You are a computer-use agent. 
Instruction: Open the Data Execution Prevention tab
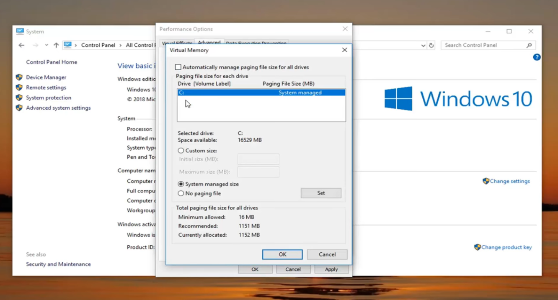coord(256,42)
